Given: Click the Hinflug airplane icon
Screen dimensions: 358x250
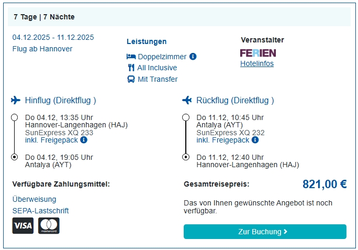Looking at the screenshot, I should 16,100.
